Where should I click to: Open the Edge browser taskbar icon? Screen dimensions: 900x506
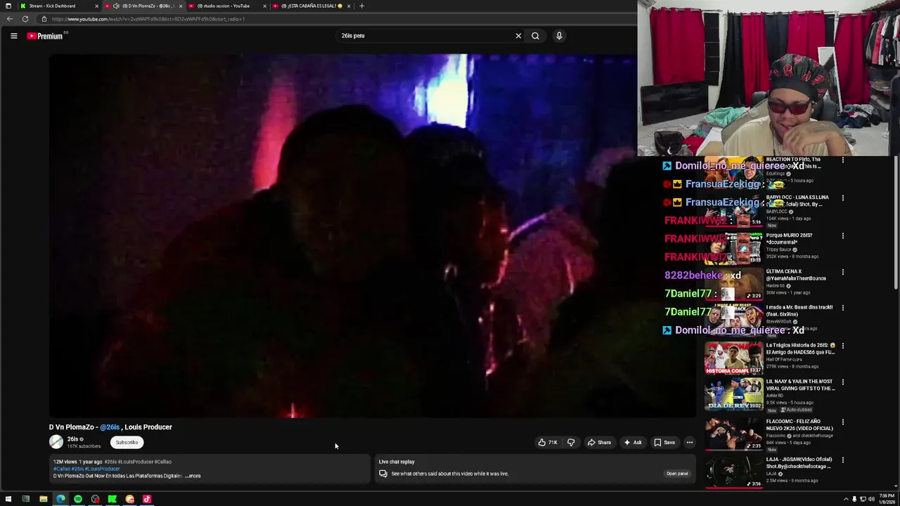(60, 500)
